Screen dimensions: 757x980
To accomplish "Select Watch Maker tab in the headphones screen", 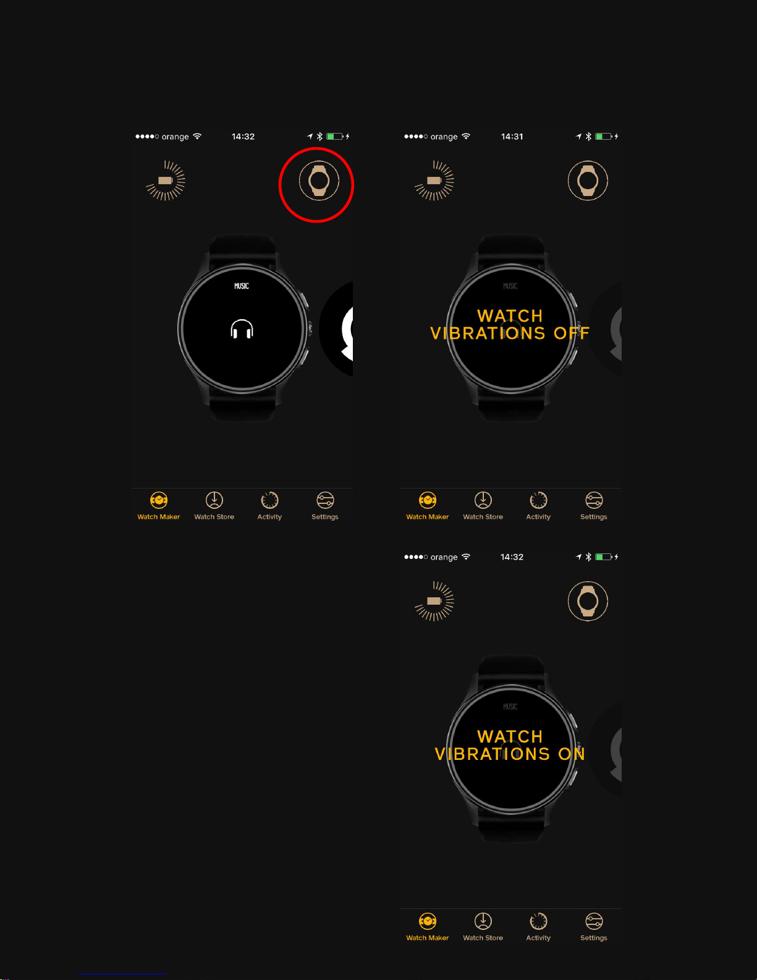I will [x=159, y=506].
